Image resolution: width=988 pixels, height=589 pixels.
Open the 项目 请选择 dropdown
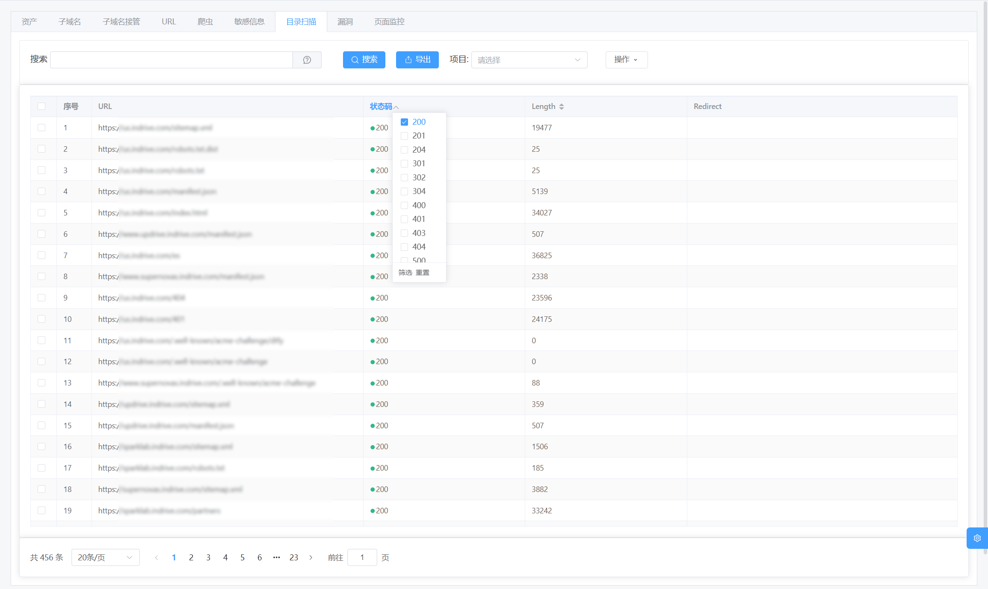(529, 60)
